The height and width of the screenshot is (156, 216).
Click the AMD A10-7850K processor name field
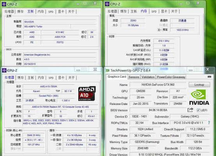pyautogui.click(x=49, y=87)
